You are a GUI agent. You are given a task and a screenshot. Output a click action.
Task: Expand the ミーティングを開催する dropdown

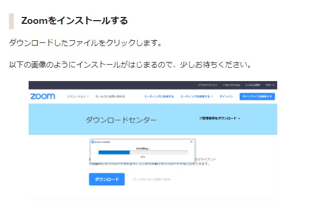tap(197, 96)
